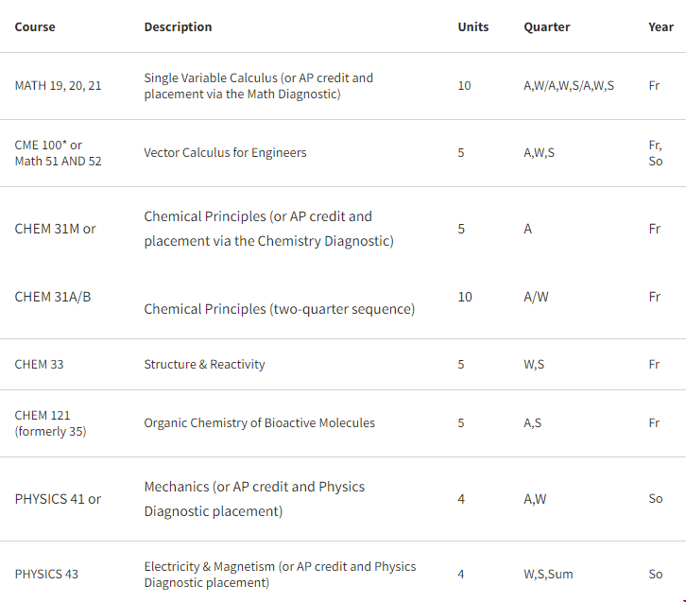The image size is (686, 602).
Task: Select the MATH 19, 20, 21 course cell
Action: [58, 86]
